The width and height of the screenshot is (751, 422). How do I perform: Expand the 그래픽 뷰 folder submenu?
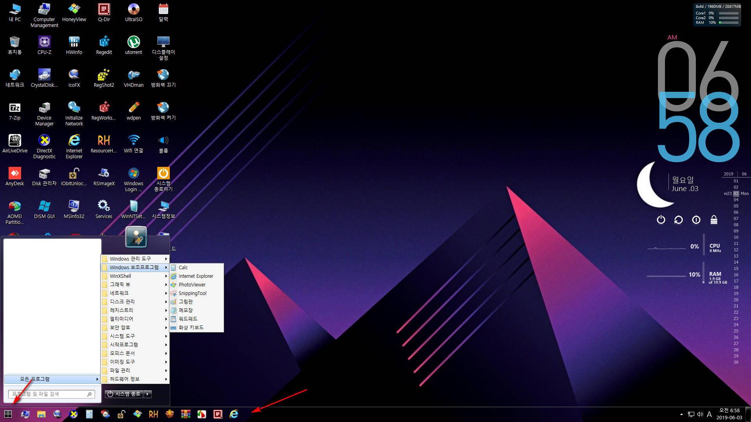[x=135, y=284]
